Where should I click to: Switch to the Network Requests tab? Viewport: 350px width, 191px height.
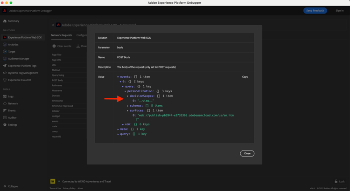coord(62,35)
